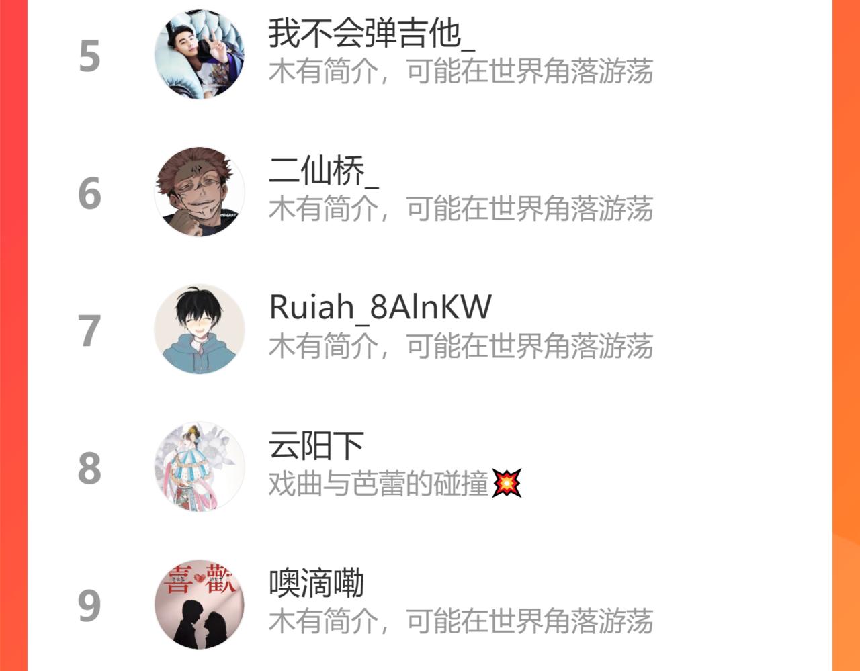The image size is (860, 671).
Task: Select rank number 9
Action: coord(89,606)
